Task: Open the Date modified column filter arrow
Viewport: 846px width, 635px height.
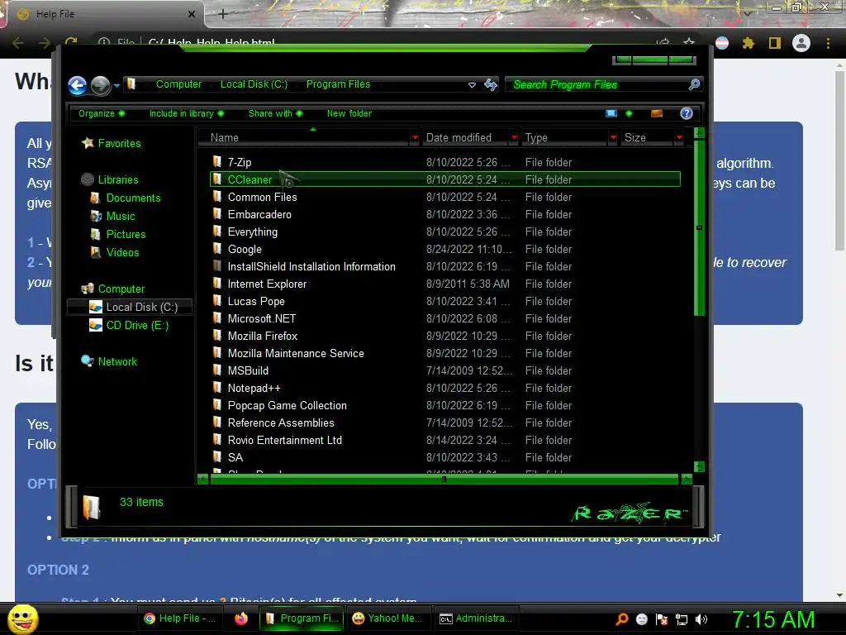Action: coord(514,138)
